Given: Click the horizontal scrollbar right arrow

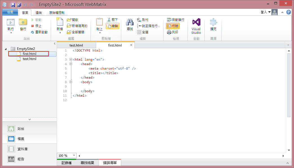Looking at the screenshot, I should click(283, 156).
